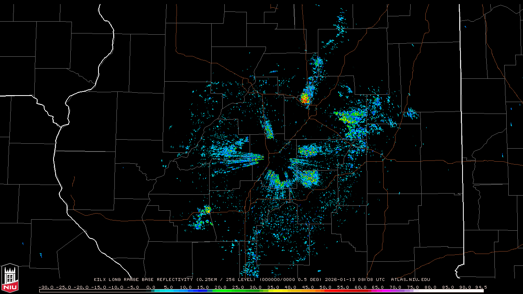
Task: Click the 0.5 DEG elevation label
Action: click(310, 280)
